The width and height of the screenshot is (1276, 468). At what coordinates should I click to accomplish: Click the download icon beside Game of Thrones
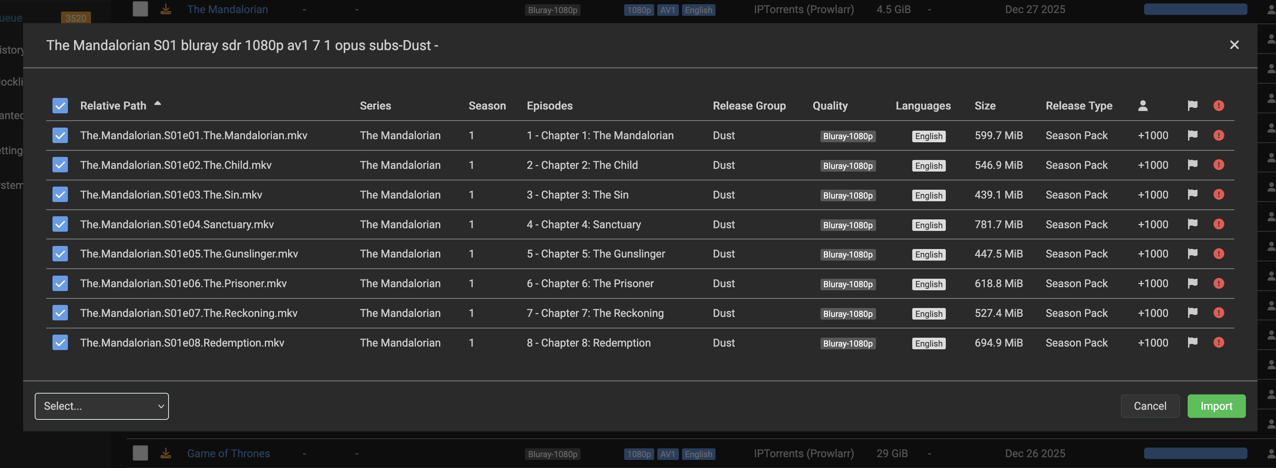pyautogui.click(x=166, y=453)
